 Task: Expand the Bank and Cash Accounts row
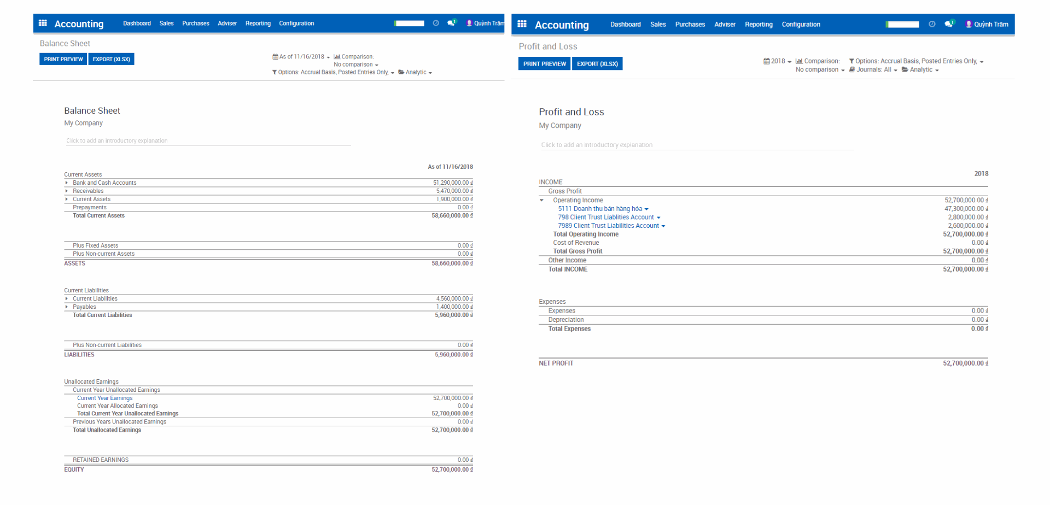(67, 183)
